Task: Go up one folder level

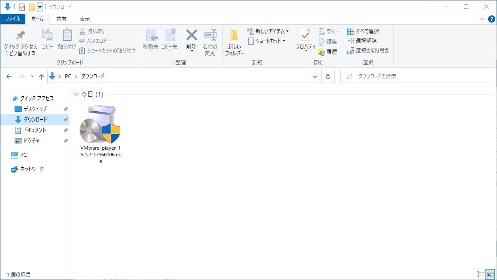Action: tap(42, 76)
